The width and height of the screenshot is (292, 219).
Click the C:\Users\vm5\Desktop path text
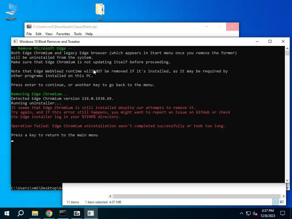click(x=36, y=188)
